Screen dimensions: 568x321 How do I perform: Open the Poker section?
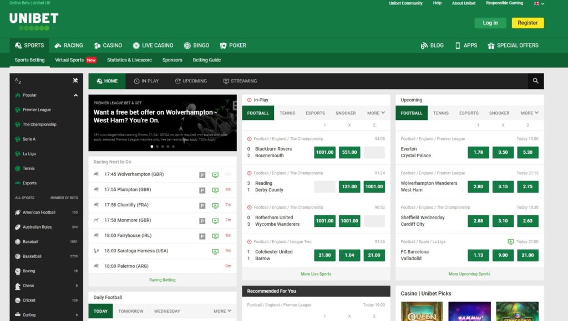tap(233, 45)
